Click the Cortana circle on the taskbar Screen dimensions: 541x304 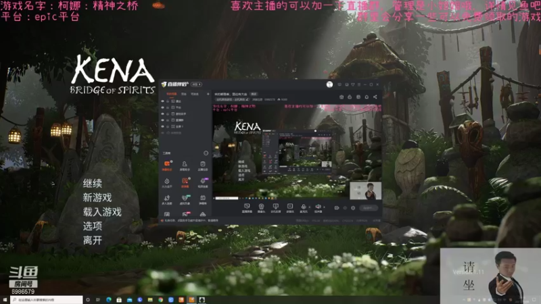[88, 300]
